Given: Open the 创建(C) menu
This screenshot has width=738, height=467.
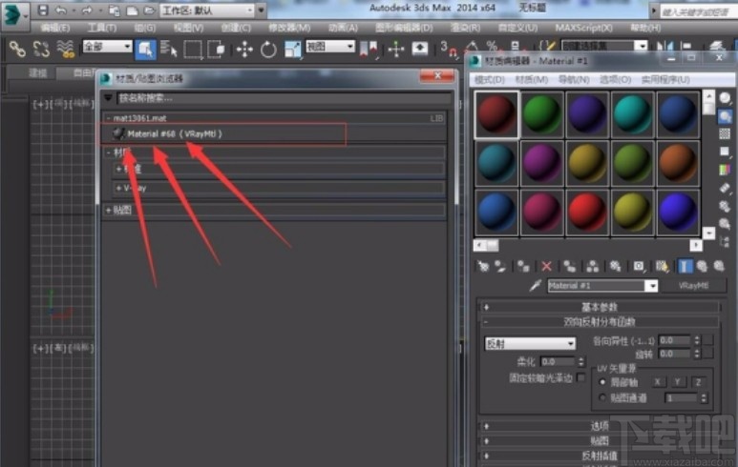Looking at the screenshot, I should (236, 28).
